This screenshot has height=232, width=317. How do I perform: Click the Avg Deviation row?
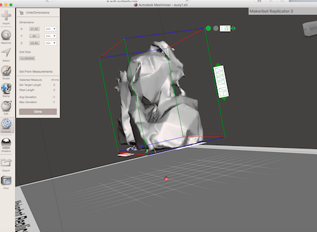tap(37, 97)
